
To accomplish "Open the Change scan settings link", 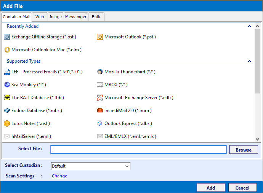I will coord(59,176).
